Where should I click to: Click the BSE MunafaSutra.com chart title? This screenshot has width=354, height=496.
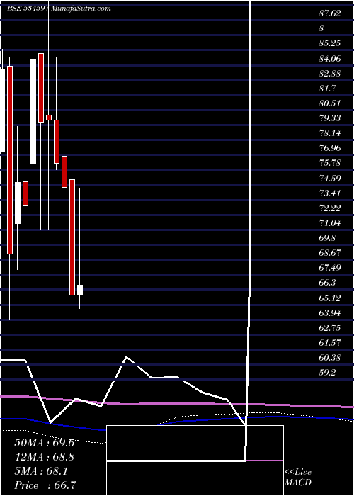click(x=59, y=9)
